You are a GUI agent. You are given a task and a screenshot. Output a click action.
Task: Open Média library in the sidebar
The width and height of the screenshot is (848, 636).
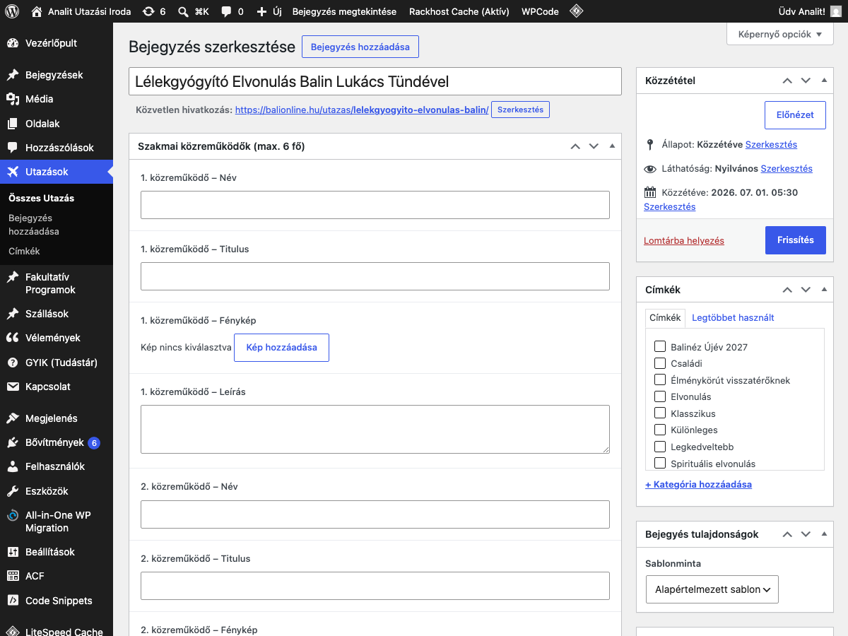coord(57,99)
